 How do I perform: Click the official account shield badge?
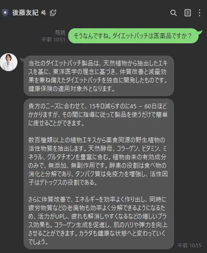5,13
